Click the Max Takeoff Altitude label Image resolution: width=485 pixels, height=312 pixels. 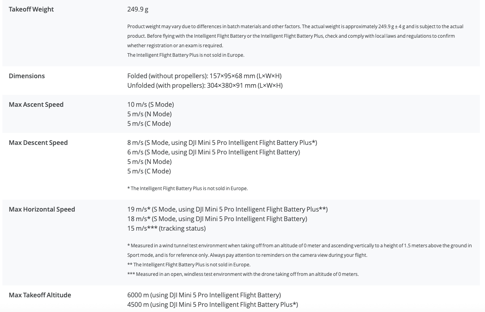(x=40, y=295)
